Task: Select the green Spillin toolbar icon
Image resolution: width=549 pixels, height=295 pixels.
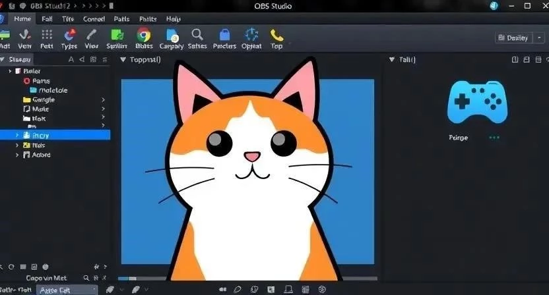Action: coord(118,36)
